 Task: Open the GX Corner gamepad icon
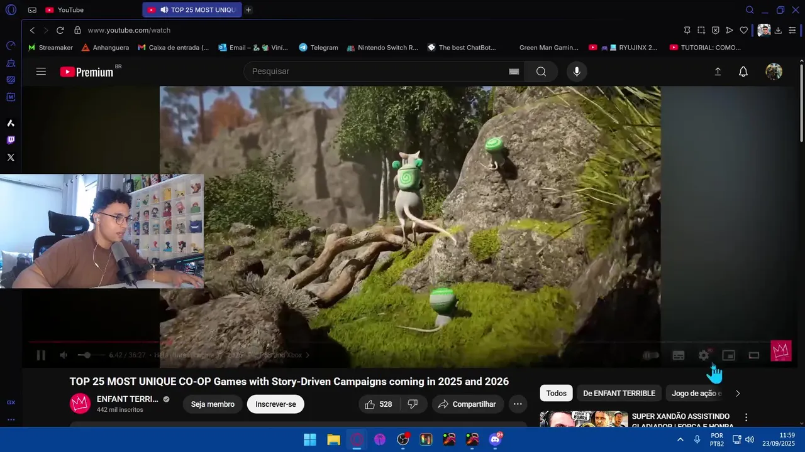[32, 10]
